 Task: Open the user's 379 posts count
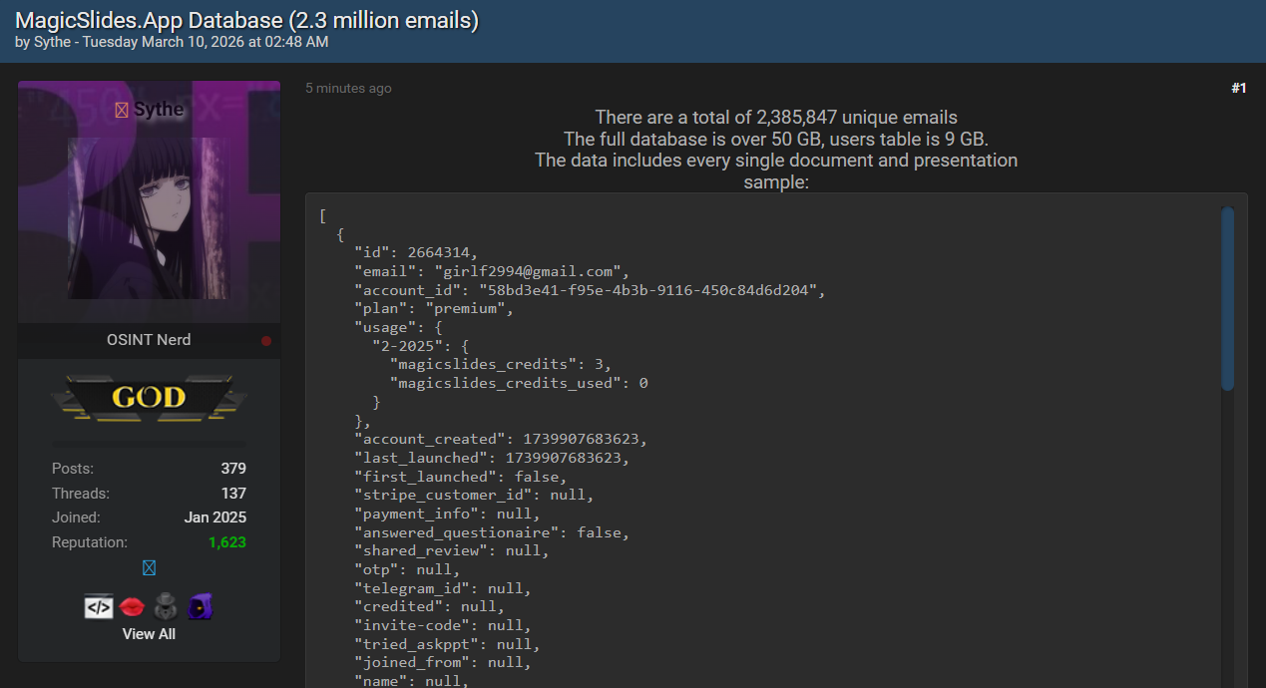233,469
